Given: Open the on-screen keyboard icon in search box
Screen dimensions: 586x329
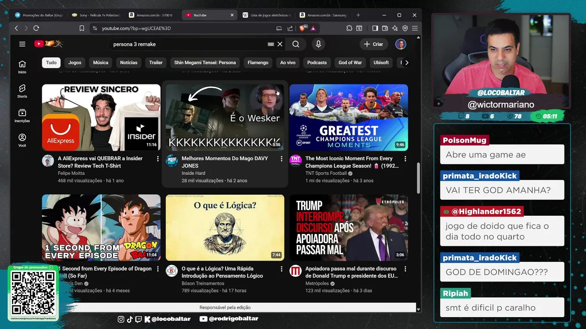Looking at the screenshot, I should (x=271, y=44).
